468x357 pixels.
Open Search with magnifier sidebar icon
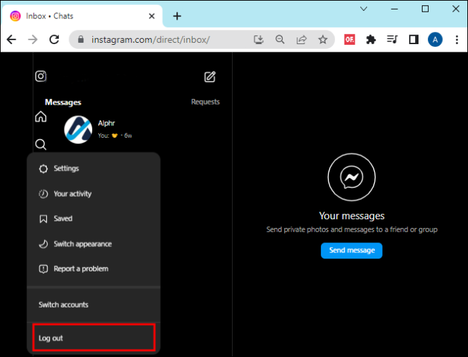pos(41,145)
